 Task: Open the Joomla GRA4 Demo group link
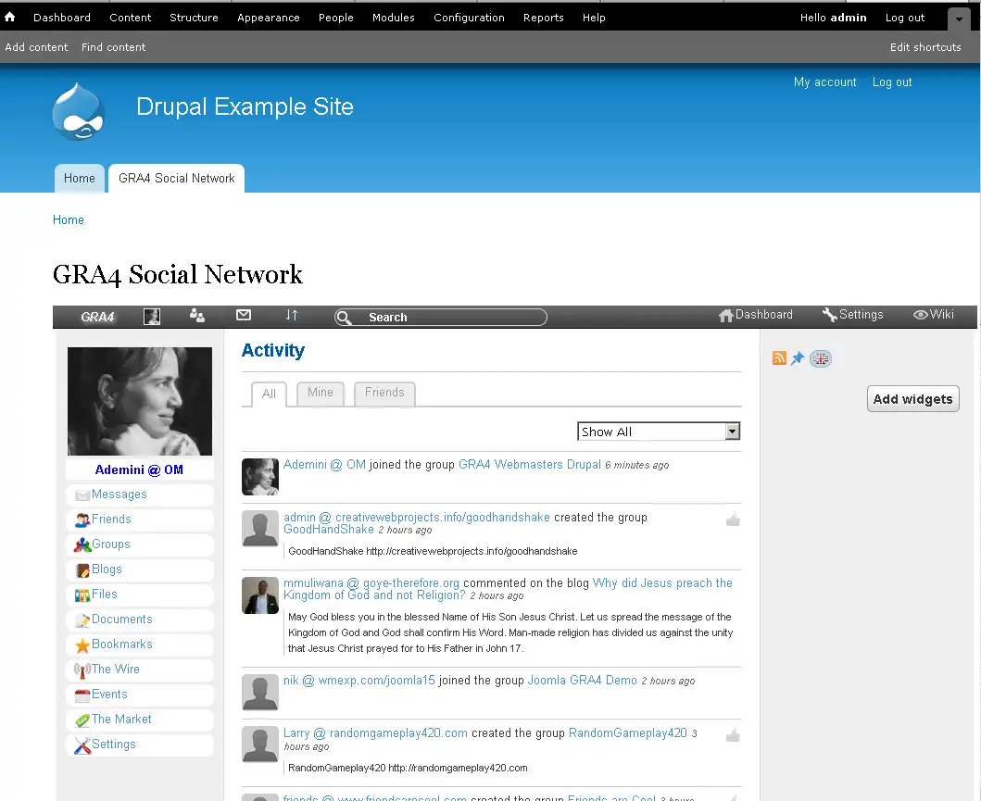582,681
